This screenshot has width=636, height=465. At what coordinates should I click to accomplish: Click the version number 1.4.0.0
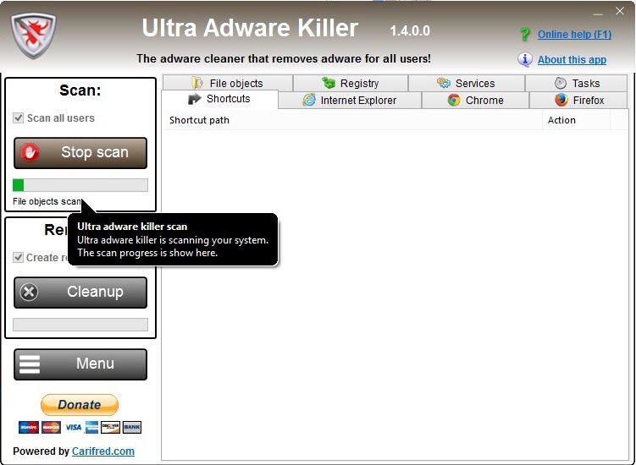click(410, 30)
